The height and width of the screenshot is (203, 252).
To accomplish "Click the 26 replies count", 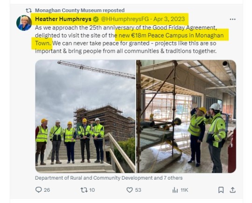I will [x=47, y=190].
